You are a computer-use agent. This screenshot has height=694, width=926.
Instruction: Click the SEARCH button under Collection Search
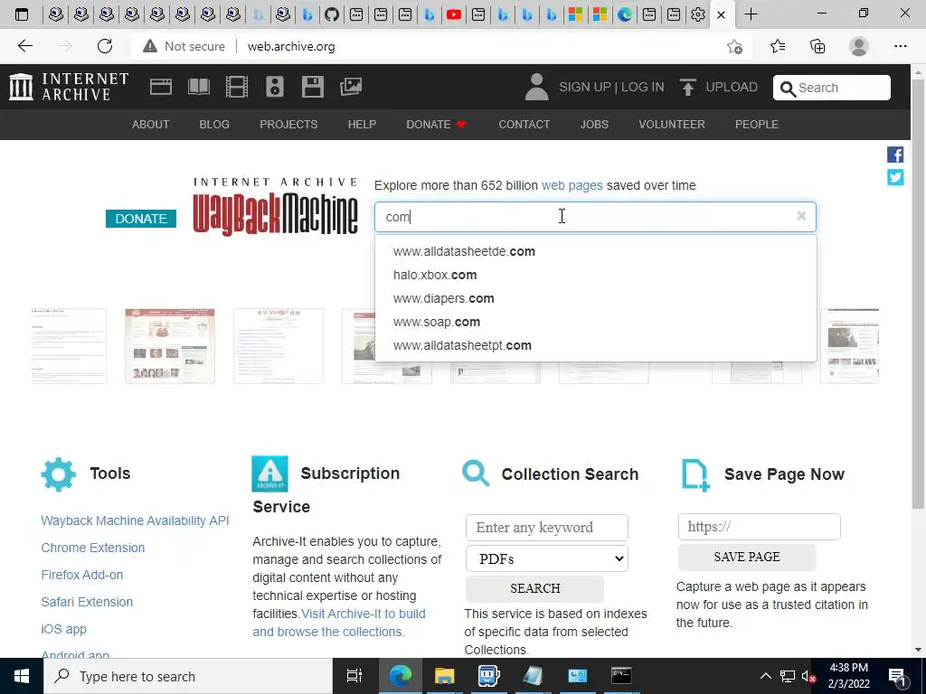[x=535, y=588]
